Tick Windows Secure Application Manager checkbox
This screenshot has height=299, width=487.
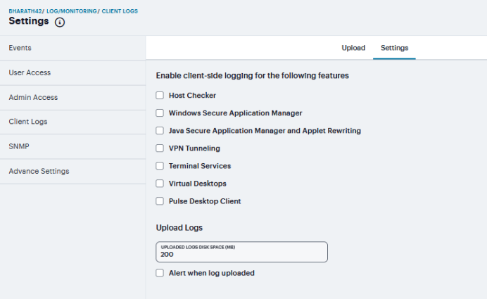(160, 113)
